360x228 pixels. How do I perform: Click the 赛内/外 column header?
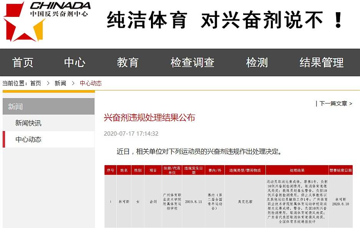(215, 170)
